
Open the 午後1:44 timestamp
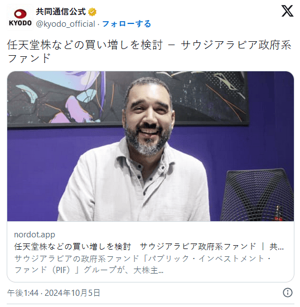tap(23, 293)
